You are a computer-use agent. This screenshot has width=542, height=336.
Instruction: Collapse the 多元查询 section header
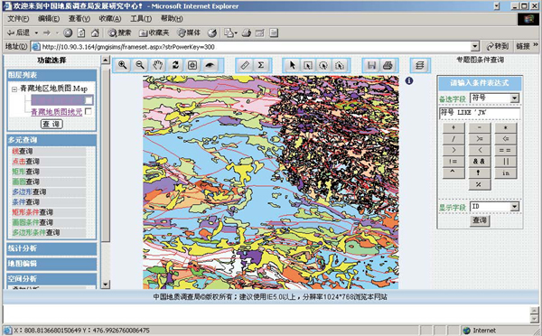pos(51,140)
